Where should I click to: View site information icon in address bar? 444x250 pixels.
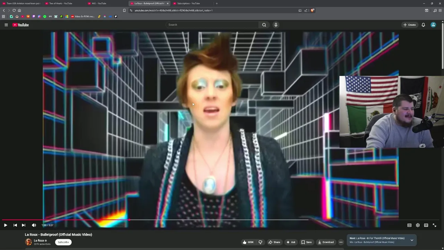(131, 10)
